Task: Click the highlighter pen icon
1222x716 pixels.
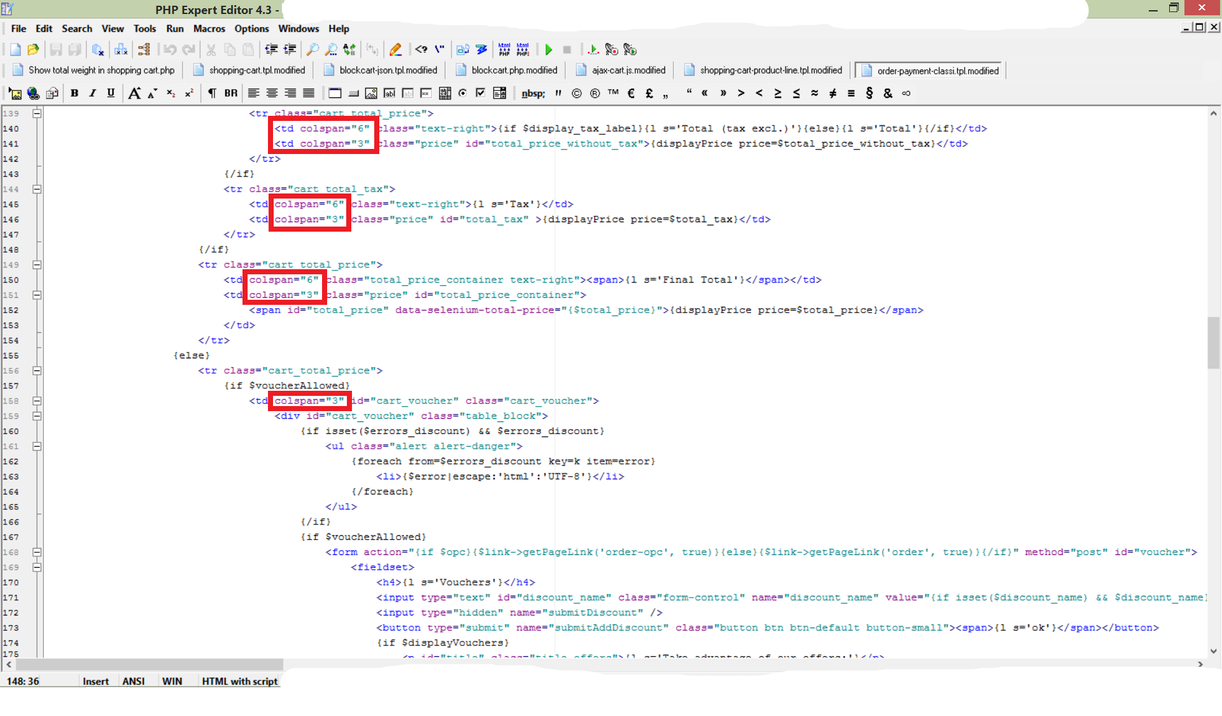Action: coord(395,50)
